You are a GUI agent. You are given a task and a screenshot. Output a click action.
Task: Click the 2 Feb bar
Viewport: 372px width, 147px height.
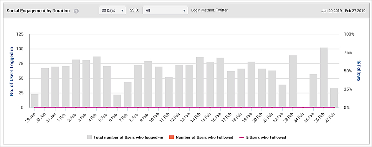tap(76, 83)
